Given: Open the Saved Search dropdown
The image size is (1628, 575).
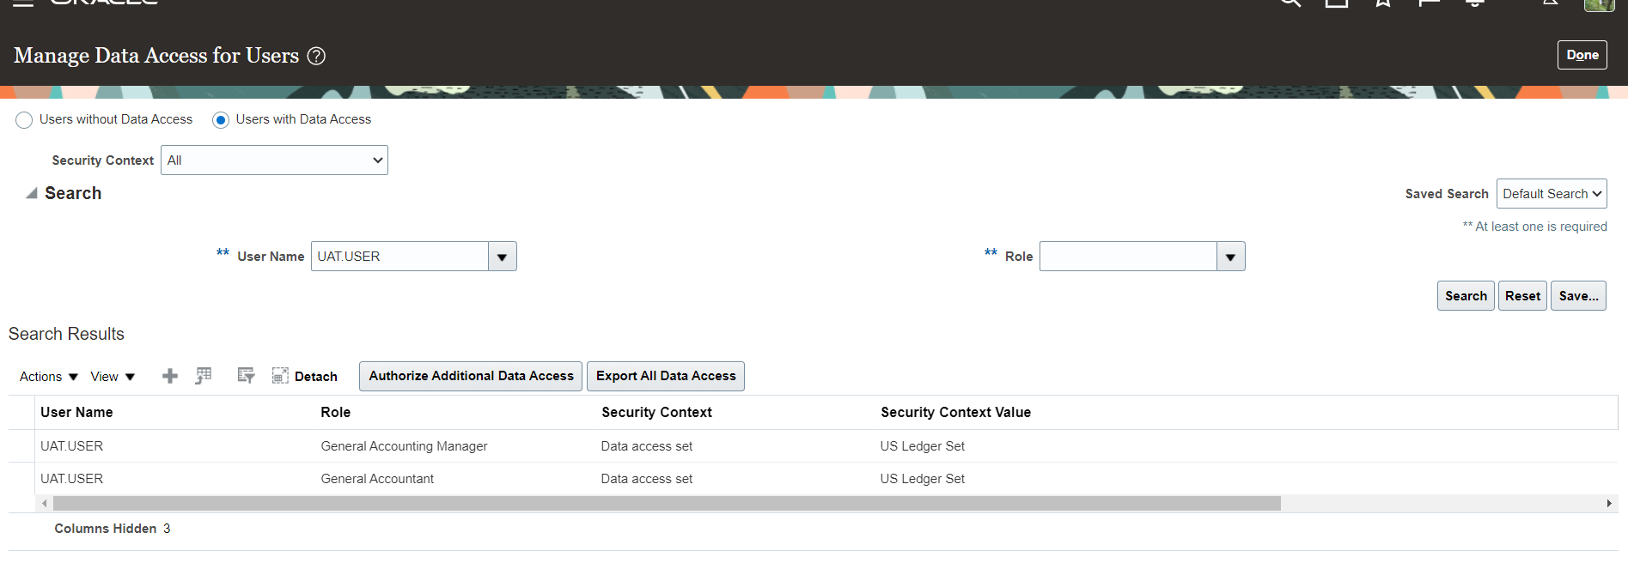Looking at the screenshot, I should coord(1551,194).
